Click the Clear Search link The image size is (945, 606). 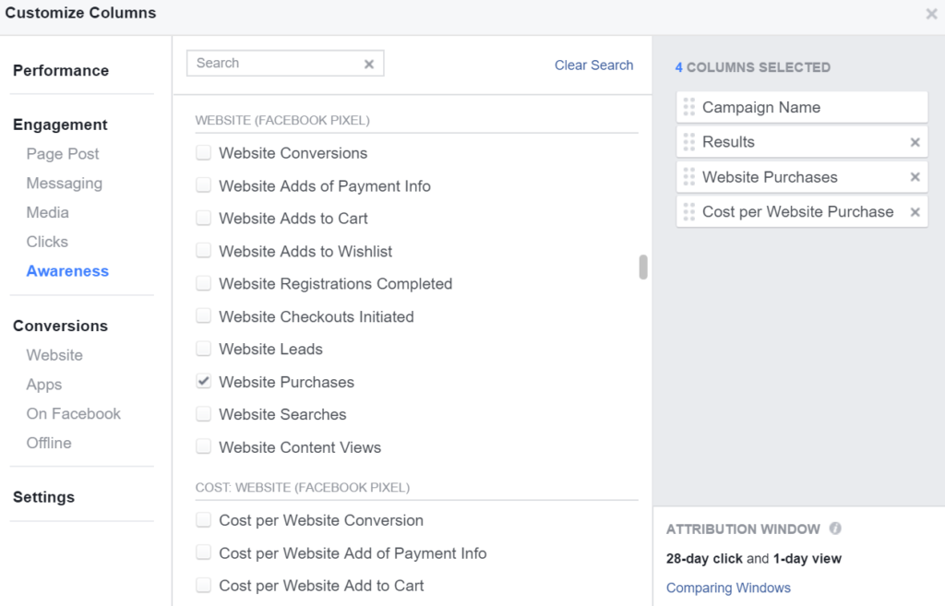tap(593, 65)
